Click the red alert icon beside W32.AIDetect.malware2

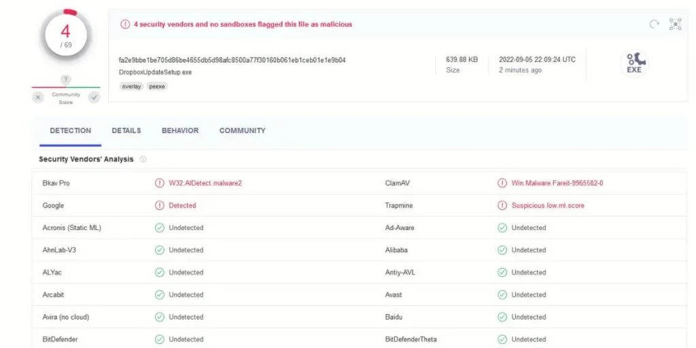point(160,183)
